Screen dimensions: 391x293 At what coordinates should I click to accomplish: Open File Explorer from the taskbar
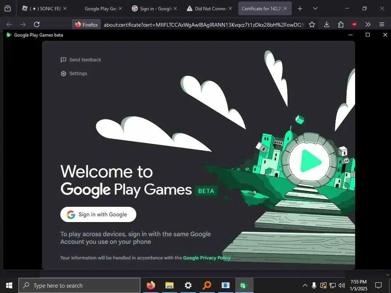[x=169, y=285]
